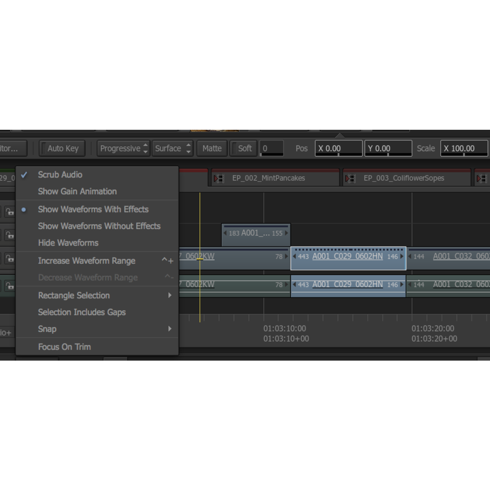Select Focus On Trim
The height and width of the screenshot is (490, 490).
coord(64,346)
